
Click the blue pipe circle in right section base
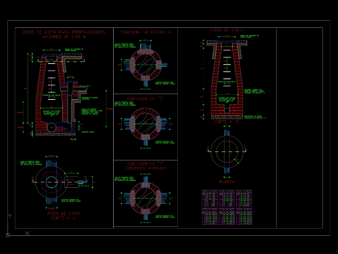227,110
